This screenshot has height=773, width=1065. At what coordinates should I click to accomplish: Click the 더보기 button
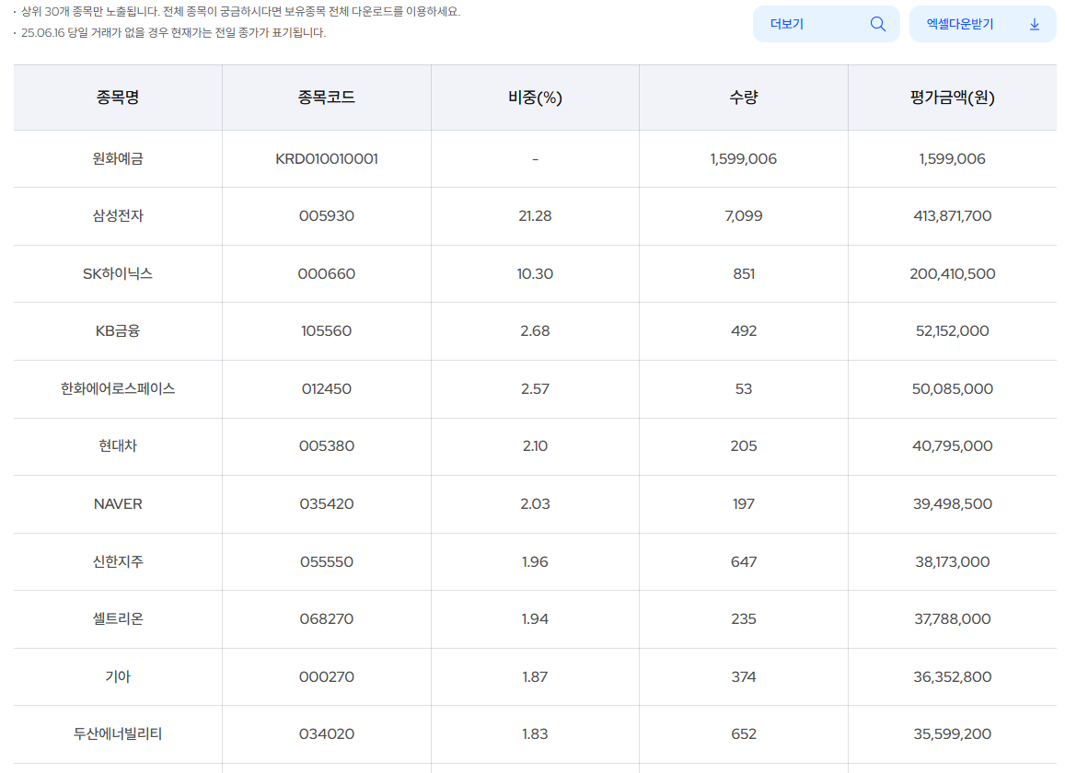826,24
